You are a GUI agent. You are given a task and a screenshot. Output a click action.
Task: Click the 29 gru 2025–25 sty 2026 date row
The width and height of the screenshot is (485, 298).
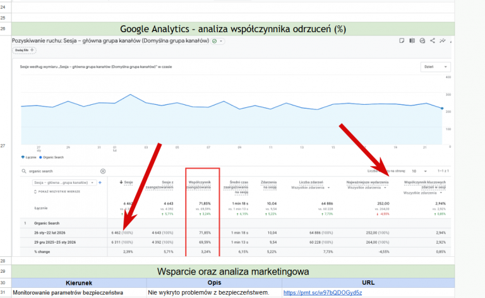click(55, 242)
